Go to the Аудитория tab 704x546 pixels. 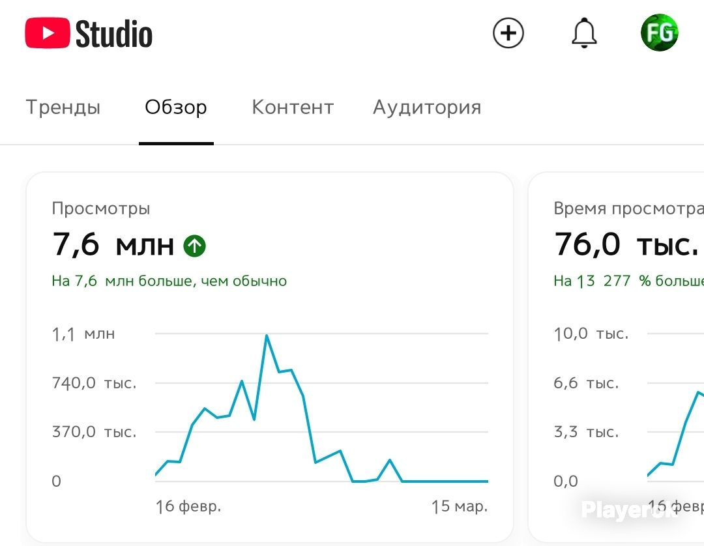coord(427,108)
